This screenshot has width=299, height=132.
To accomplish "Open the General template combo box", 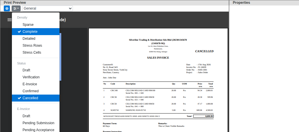I will 48,8.
